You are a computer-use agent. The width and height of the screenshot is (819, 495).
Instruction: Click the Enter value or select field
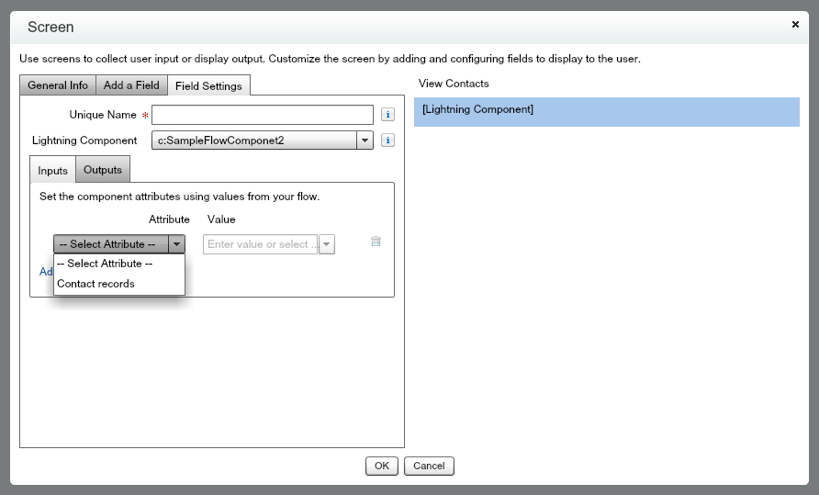point(260,244)
